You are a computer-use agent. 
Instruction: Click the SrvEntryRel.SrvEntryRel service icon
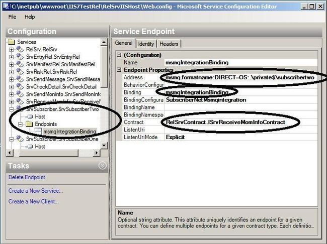click(x=20, y=57)
